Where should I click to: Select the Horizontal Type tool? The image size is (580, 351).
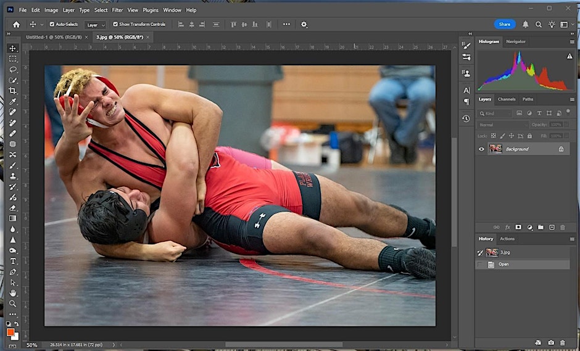12,261
